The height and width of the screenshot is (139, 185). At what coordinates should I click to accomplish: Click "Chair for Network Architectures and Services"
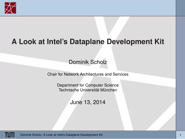(88, 74)
